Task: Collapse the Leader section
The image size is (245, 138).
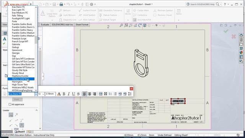Action: click(36, 110)
